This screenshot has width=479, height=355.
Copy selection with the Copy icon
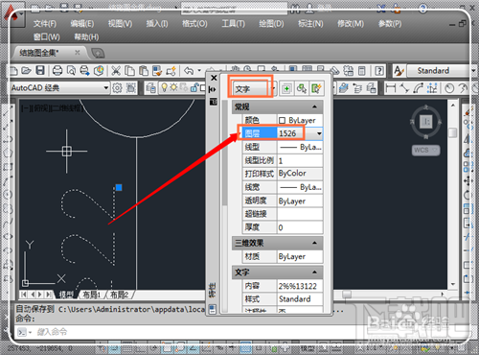pos(129,71)
